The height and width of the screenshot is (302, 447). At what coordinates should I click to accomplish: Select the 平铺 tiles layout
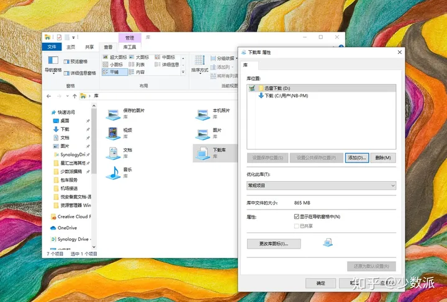pyautogui.click(x=115, y=72)
